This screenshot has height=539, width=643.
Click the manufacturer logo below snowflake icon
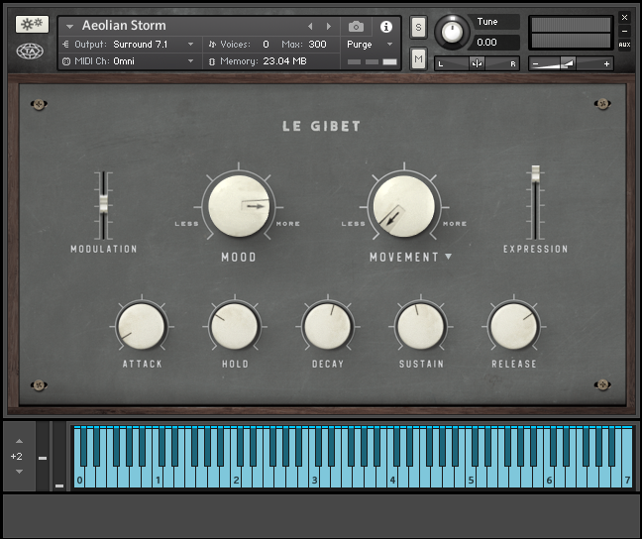[32, 52]
